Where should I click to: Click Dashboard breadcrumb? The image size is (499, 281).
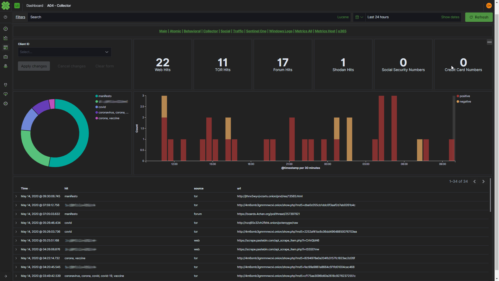35,5
